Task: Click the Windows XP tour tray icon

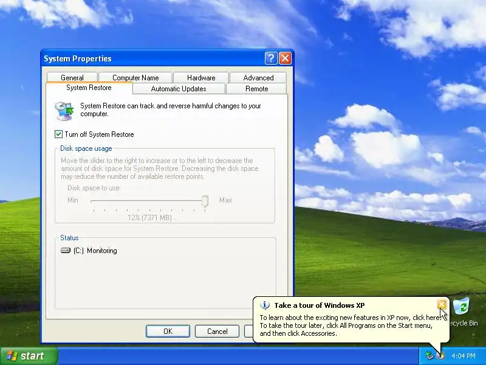Action: click(440, 356)
